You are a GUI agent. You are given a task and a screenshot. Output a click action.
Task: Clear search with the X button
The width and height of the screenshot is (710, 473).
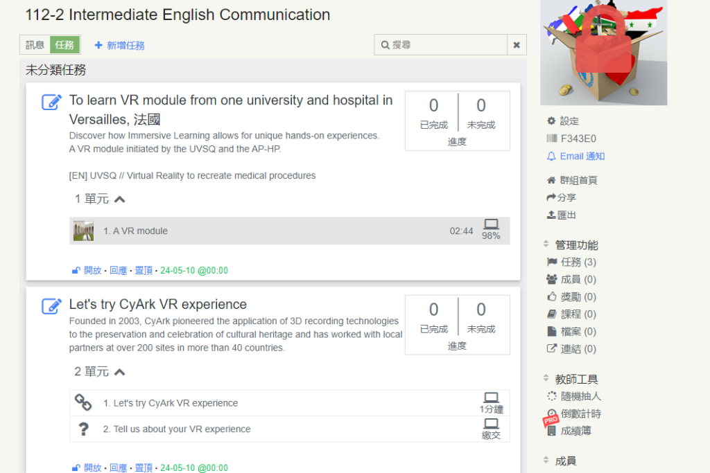pos(517,45)
